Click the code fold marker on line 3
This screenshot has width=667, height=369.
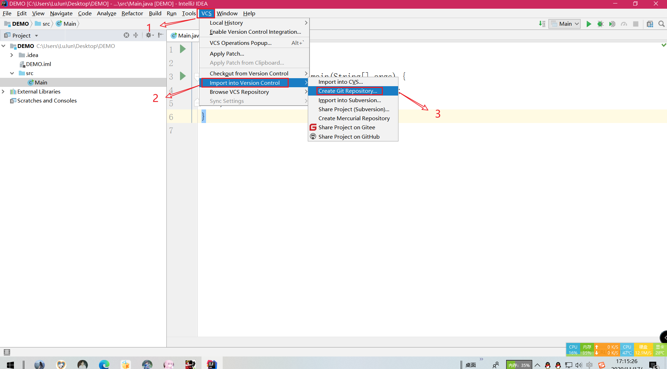point(196,76)
